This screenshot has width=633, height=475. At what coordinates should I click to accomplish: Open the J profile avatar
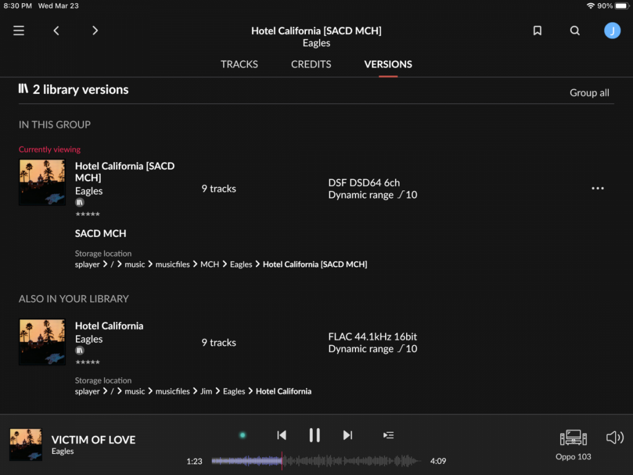coord(612,31)
